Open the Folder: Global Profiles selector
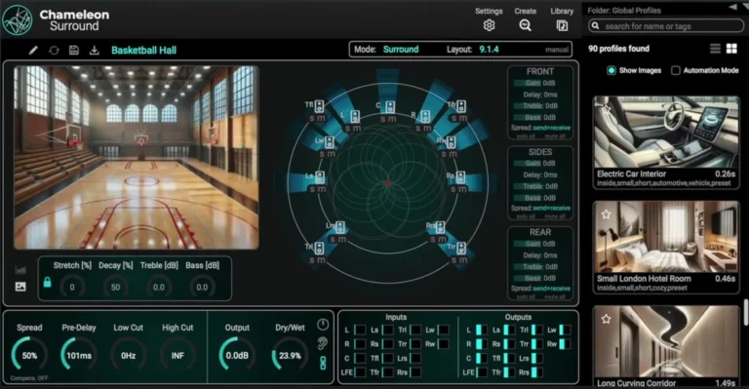 [x=624, y=10]
